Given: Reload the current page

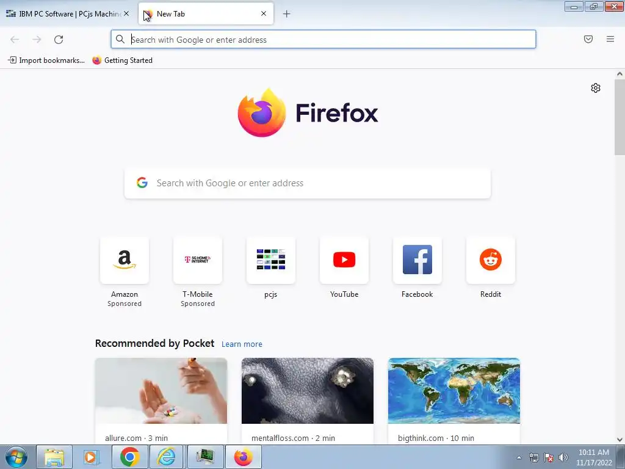Looking at the screenshot, I should [59, 40].
